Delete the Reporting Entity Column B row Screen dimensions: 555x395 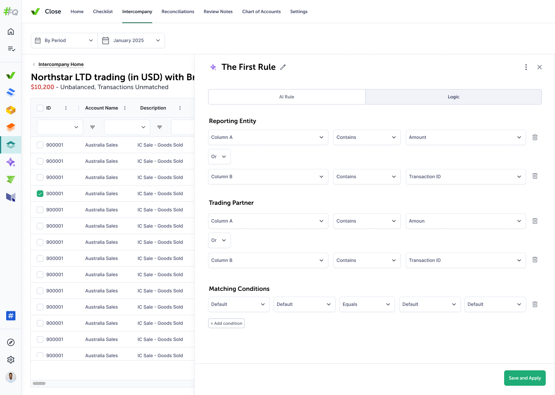tap(535, 176)
